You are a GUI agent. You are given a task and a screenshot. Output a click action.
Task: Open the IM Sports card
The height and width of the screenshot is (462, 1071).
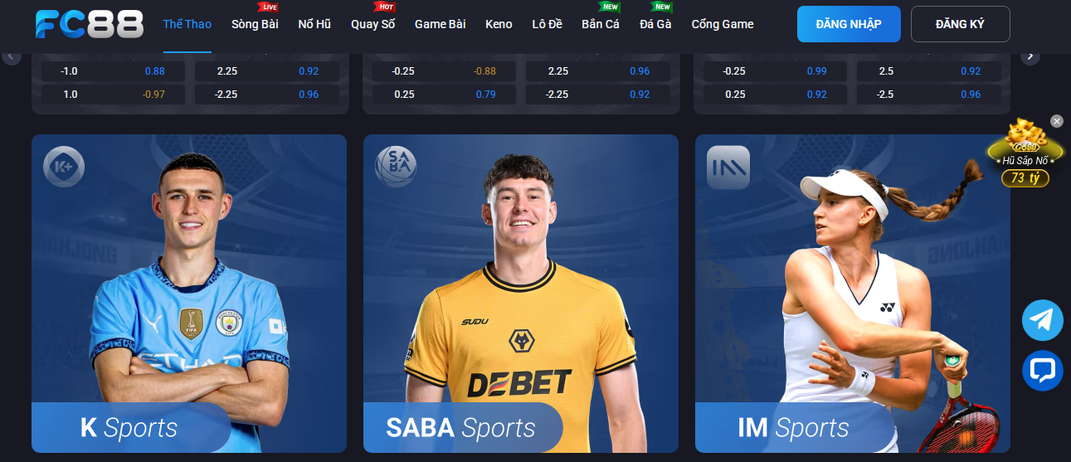pyautogui.click(x=853, y=294)
